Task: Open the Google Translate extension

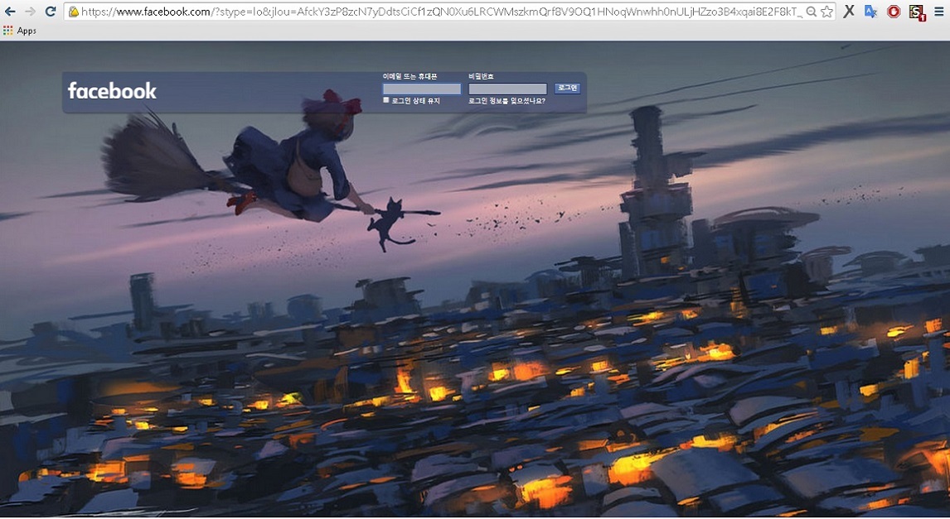Action: click(x=870, y=11)
